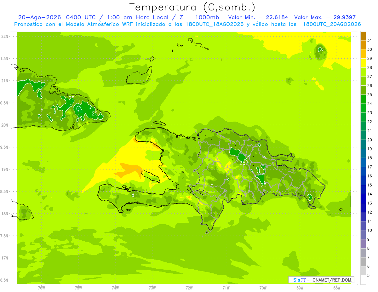Click the 68W longitude axis label
The image size is (378, 292).
(x=337, y=288)
